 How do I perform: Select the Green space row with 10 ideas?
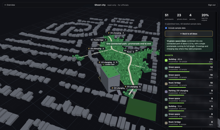pos(189,76)
